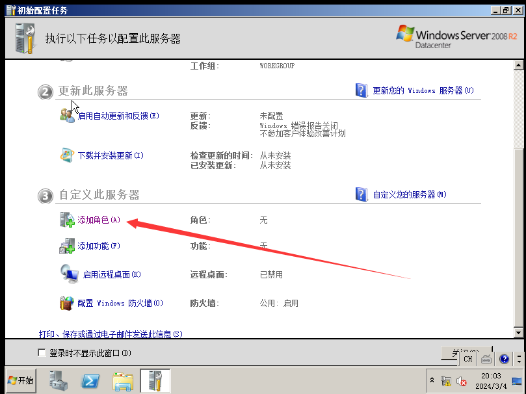This screenshot has width=526, height=394.
Task: Open the language bar options arrow
Action: 519,360
